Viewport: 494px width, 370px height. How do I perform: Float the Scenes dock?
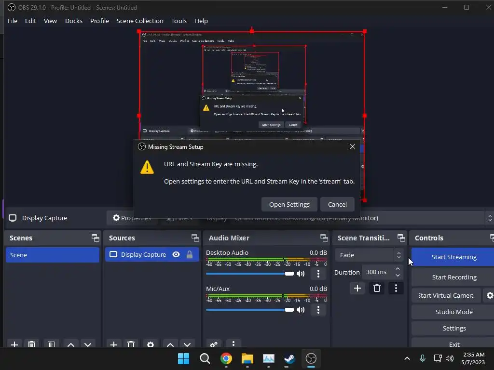click(95, 238)
